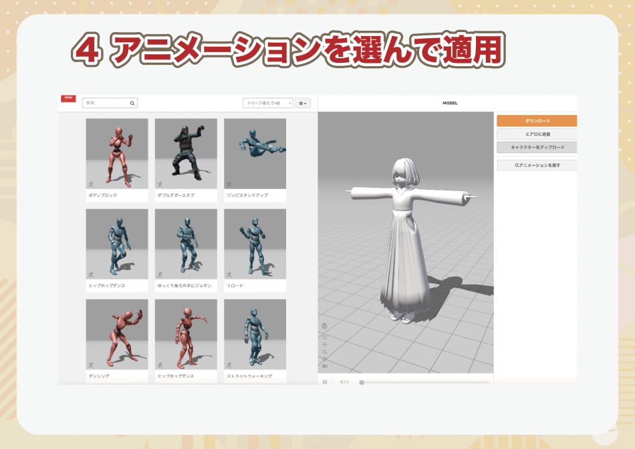Click the ゾンビスタンドアップ label text

click(247, 195)
